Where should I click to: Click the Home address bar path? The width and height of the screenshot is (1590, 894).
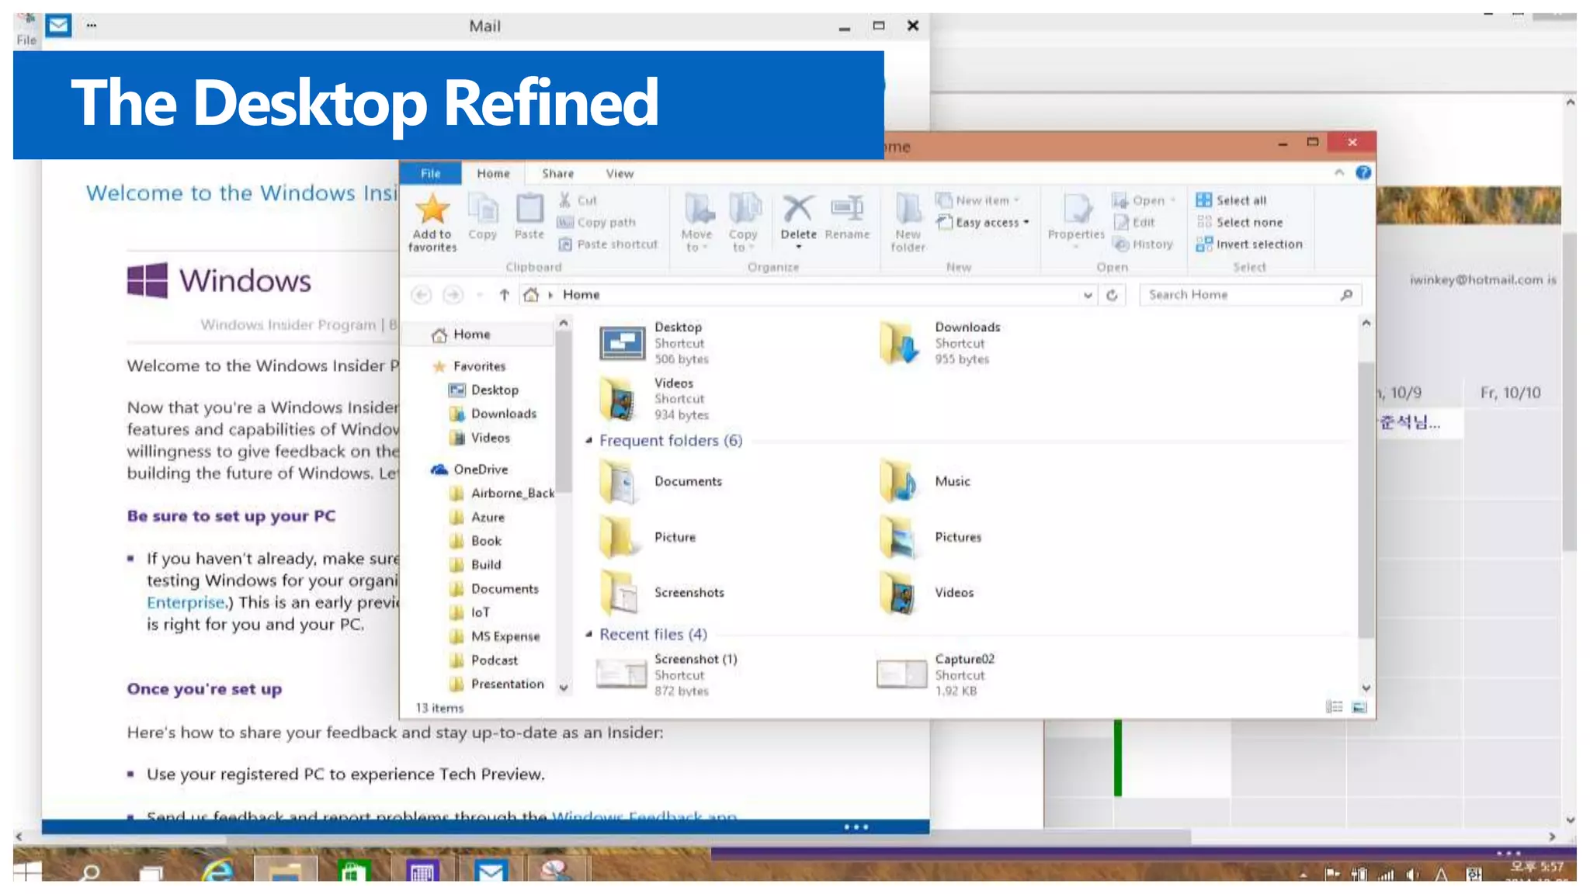pos(581,295)
